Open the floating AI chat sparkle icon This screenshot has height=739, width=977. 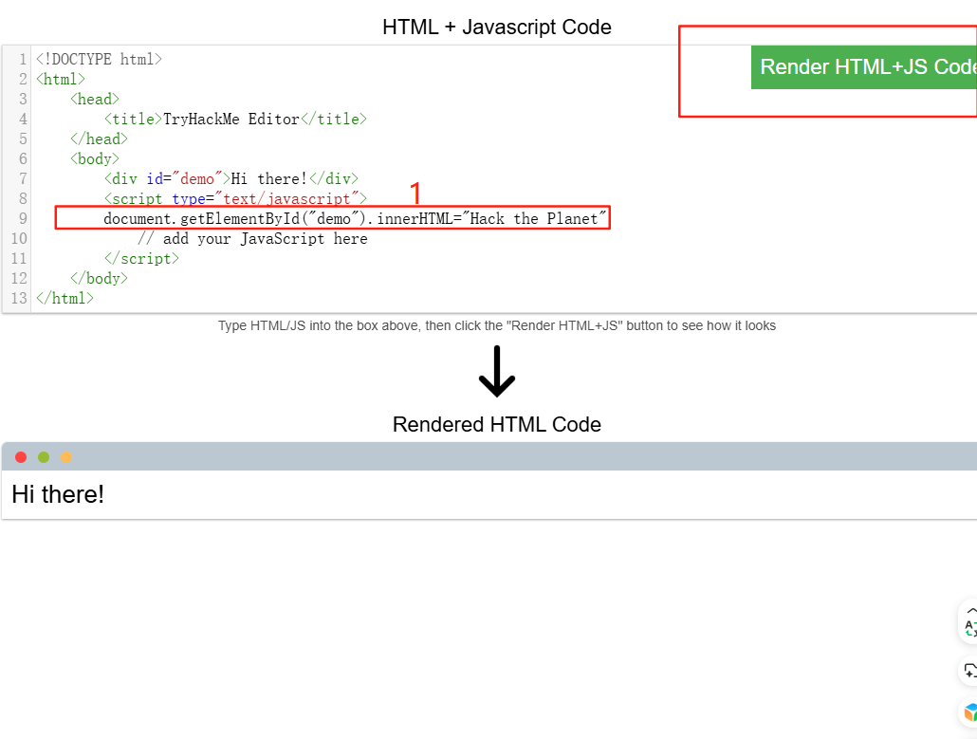click(x=970, y=671)
